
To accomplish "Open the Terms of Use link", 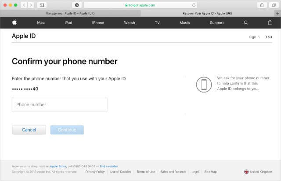I will [x=146, y=172].
